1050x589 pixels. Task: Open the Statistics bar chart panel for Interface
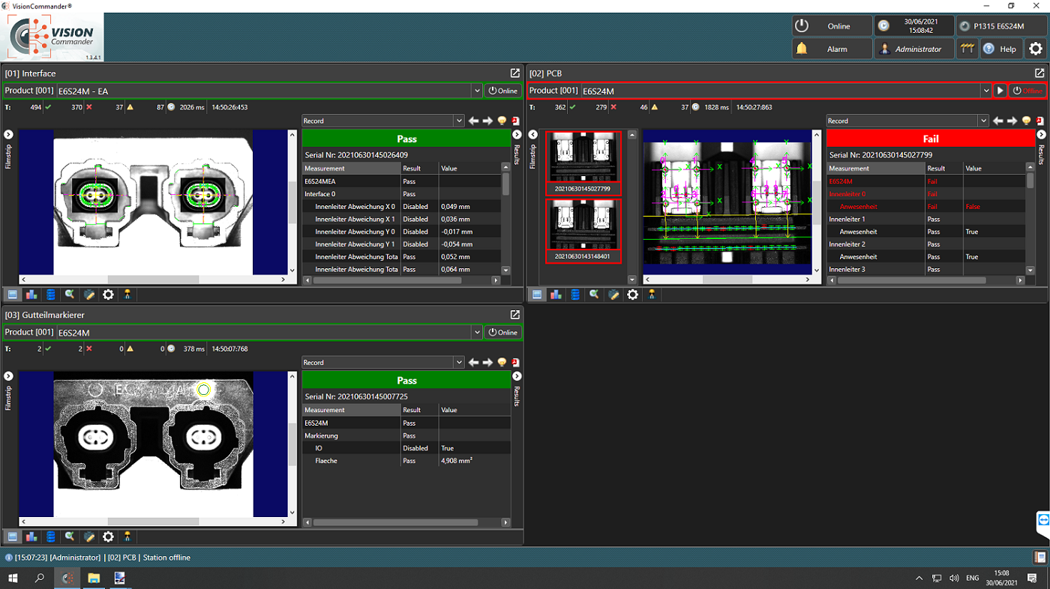point(31,294)
